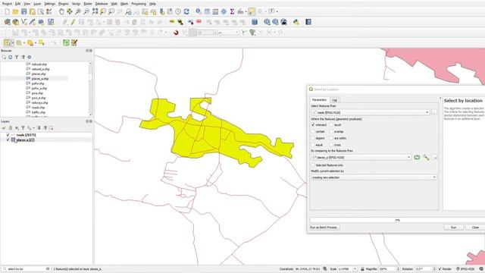The height and width of the screenshot is (273, 485).
Task: Check the disjoint predicate checkbox
Action: [313, 138]
